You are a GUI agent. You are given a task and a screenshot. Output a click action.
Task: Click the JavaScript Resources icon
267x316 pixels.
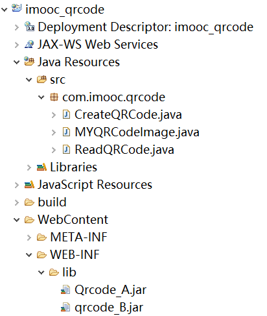29,184
